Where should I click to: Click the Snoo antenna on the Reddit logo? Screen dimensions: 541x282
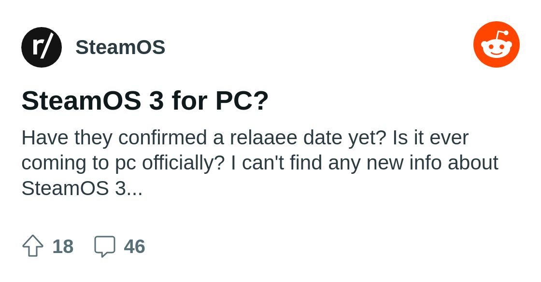point(502,36)
